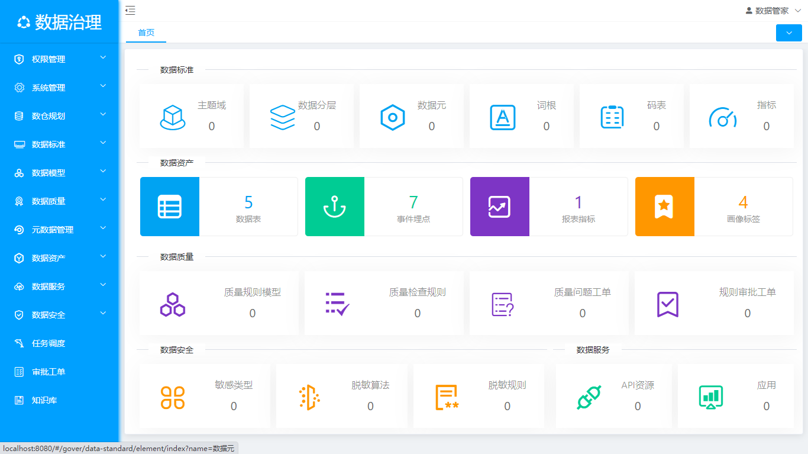This screenshot has height=454, width=808.
Task: Click the blue 数据表 table icon
Action: tap(169, 206)
